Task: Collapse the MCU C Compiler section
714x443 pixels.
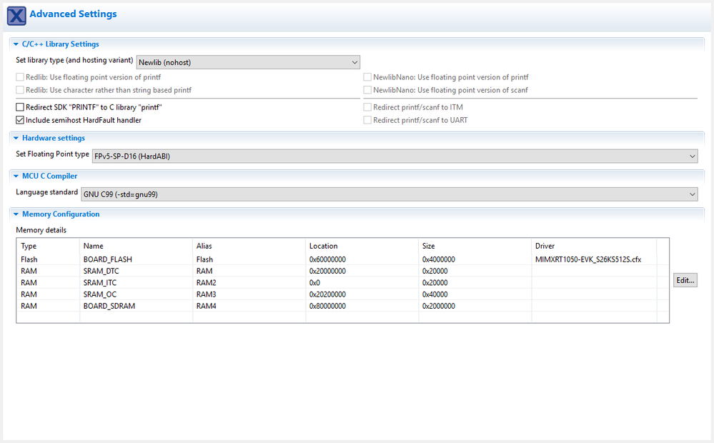Action: click(x=16, y=176)
